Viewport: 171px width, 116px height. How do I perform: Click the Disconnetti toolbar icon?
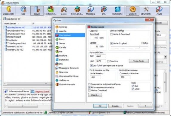[x=8, y=10]
